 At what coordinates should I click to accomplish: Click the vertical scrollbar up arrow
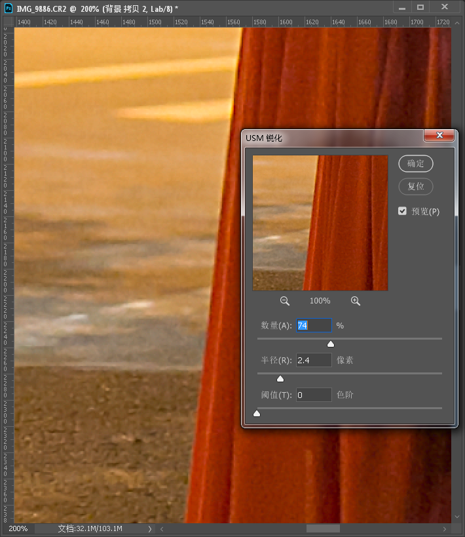pos(458,22)
